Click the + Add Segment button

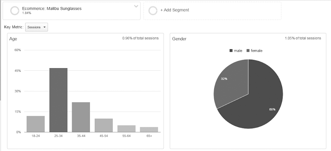pos(175,10)
